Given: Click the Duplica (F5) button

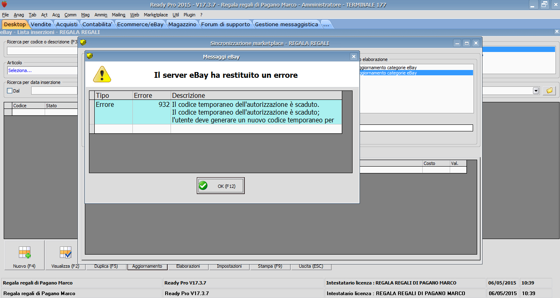Looking at the screenshot, I should coord(106,266).
